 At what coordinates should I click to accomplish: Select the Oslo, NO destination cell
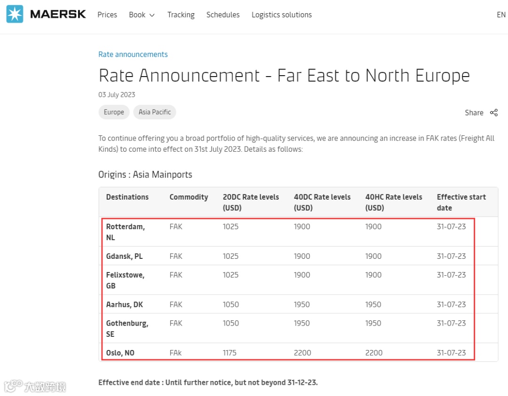(120, 353)
